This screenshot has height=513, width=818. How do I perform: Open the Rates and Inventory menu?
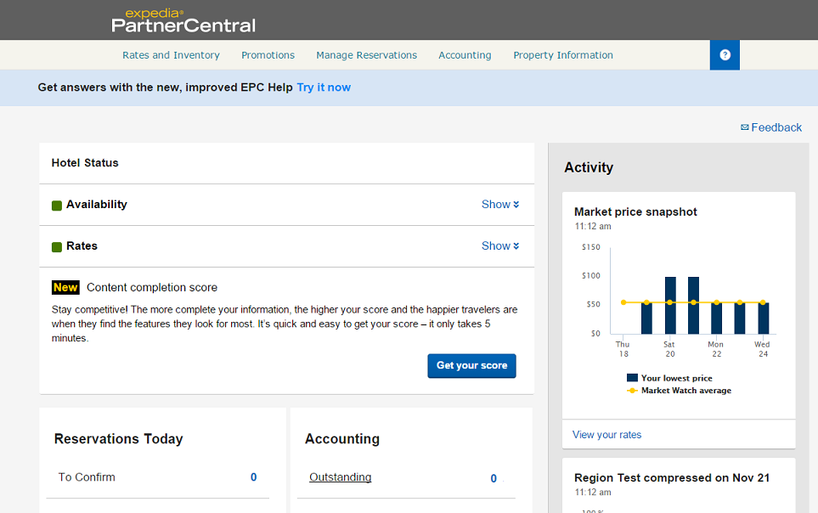[171, 55]
